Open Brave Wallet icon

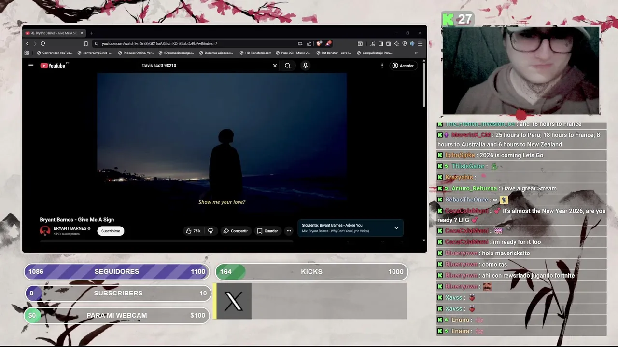pyautogui.click(x=388, y=43)
